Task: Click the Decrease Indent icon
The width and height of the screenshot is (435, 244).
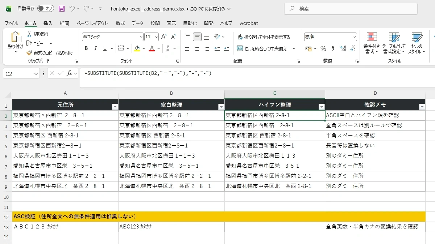Action: 217,48
